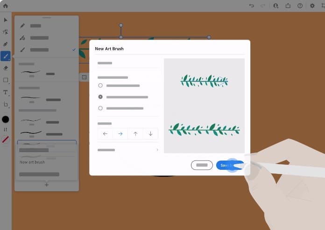Viewport: 325px width, 230px height.
Task: Select the Pen tool in the toolbar
Action: [x=6, y=44]
